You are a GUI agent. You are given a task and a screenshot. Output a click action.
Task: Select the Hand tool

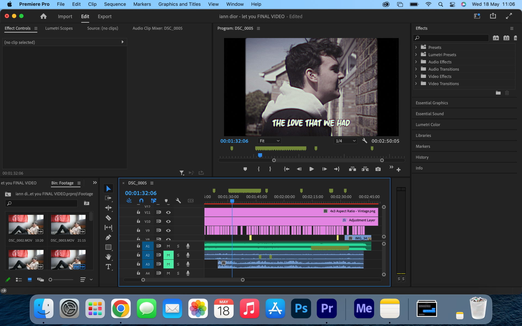108,257
